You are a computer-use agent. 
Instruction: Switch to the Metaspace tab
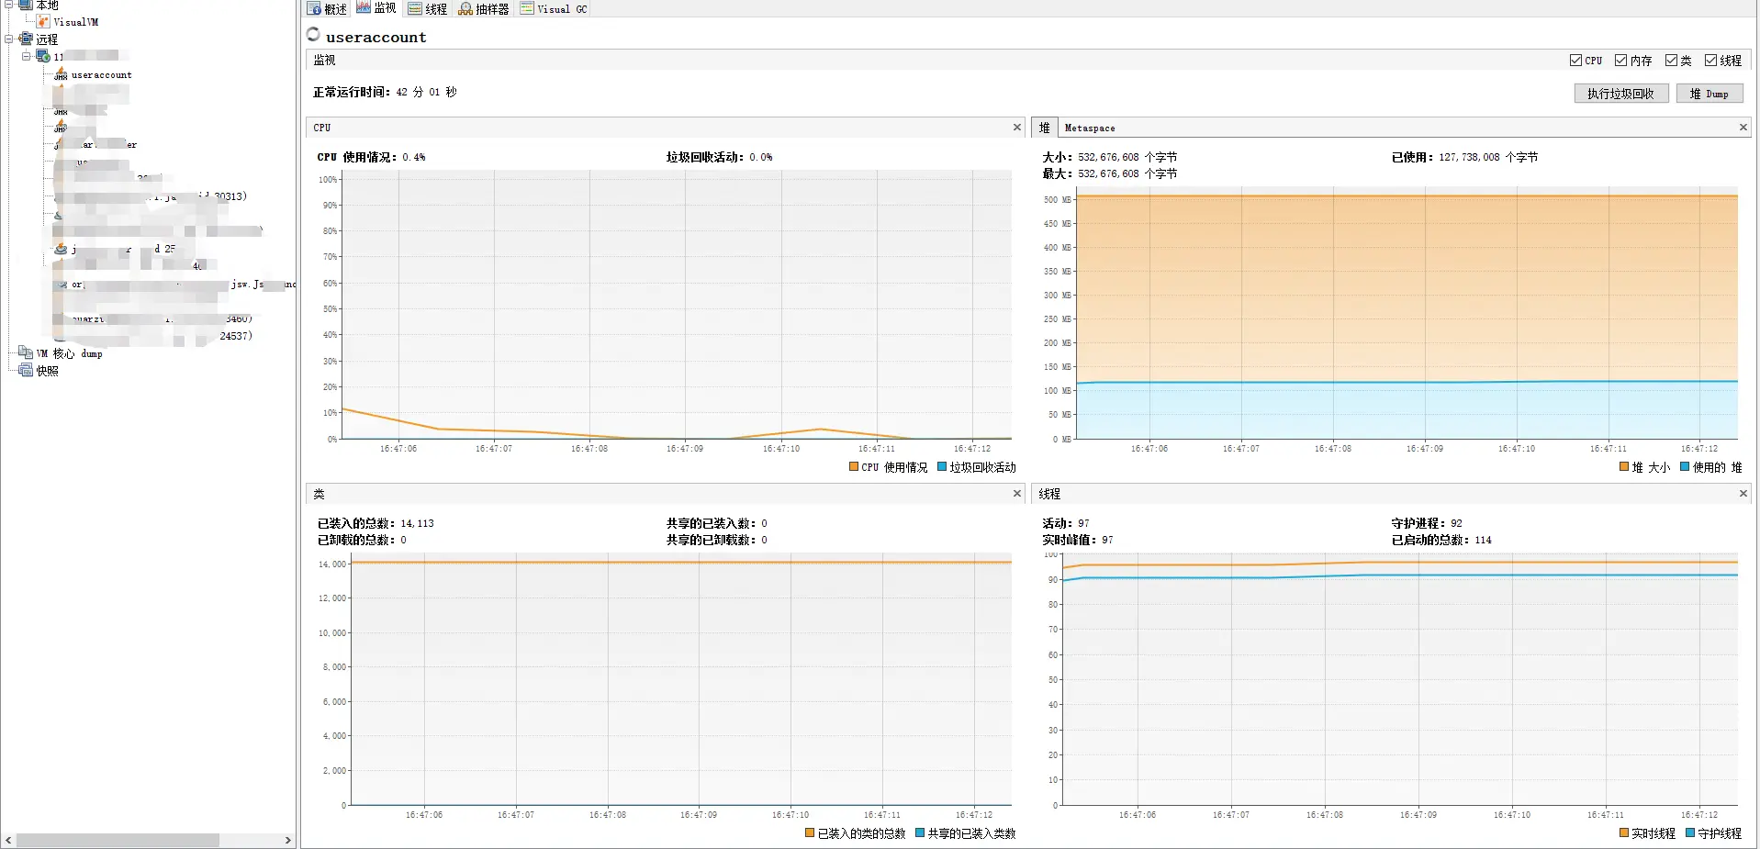coord(1090,128)
